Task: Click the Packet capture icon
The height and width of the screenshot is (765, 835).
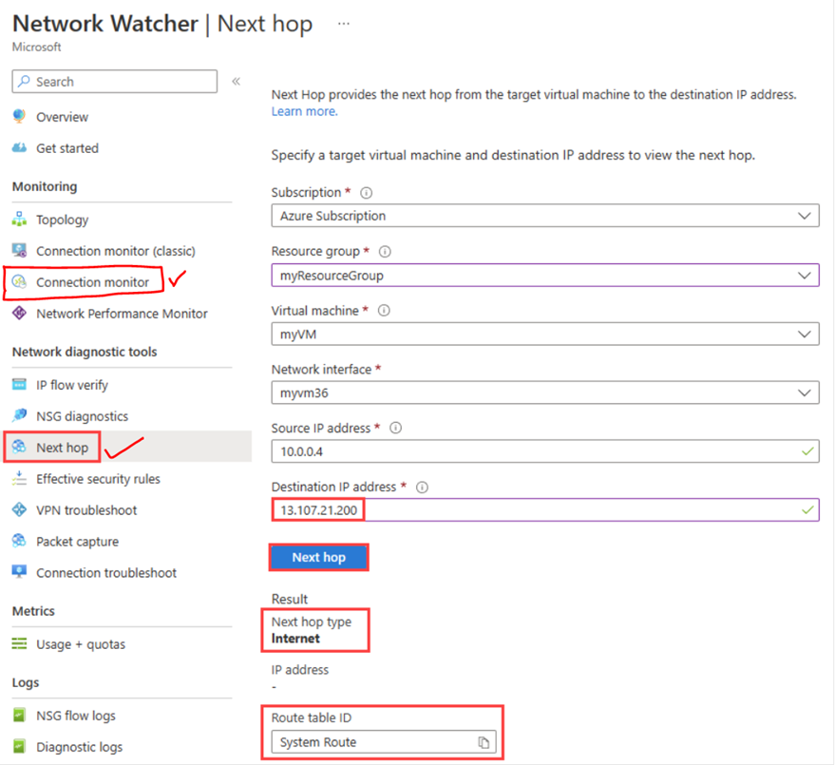Action: 19,541
